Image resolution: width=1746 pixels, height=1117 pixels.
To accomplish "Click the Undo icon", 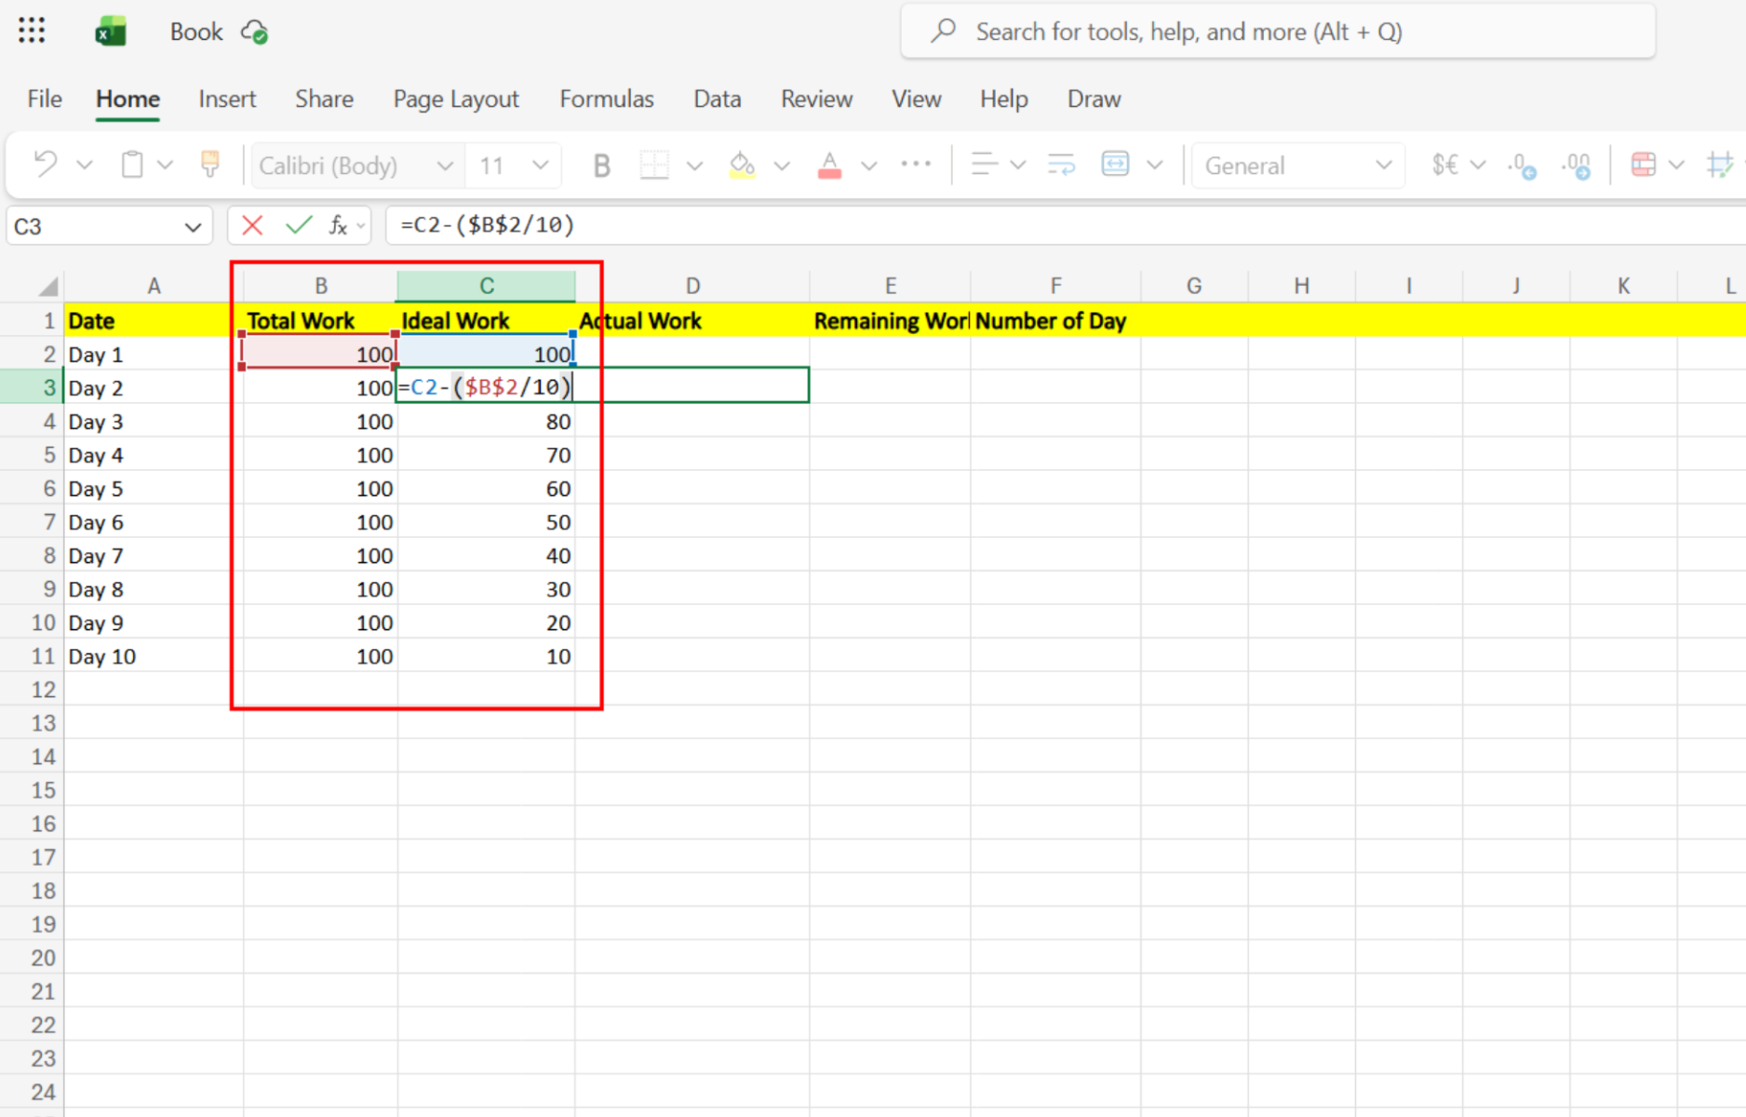I will tap(46, 165).
